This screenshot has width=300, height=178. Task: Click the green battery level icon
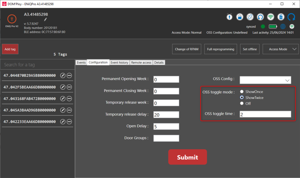click(x=273, y=26)
